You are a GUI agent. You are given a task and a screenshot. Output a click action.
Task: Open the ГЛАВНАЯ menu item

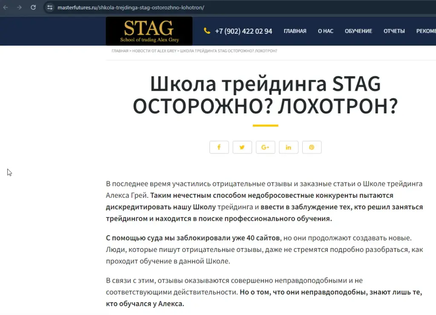(x=295, y=31)
